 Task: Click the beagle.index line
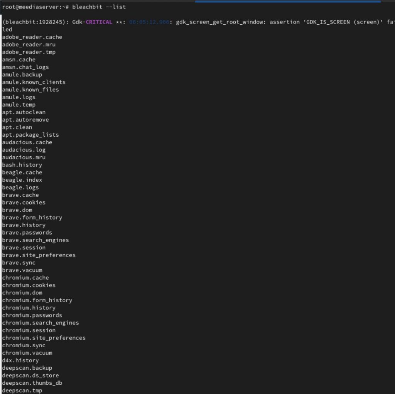pyautogui.click(x=22, y=180)
